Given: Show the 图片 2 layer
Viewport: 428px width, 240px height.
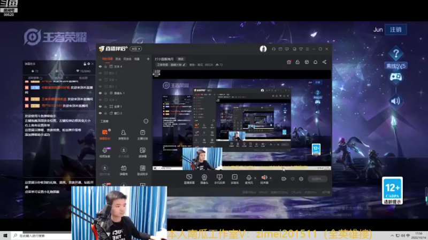Looking at the screenshot, I should coord(100,86).
